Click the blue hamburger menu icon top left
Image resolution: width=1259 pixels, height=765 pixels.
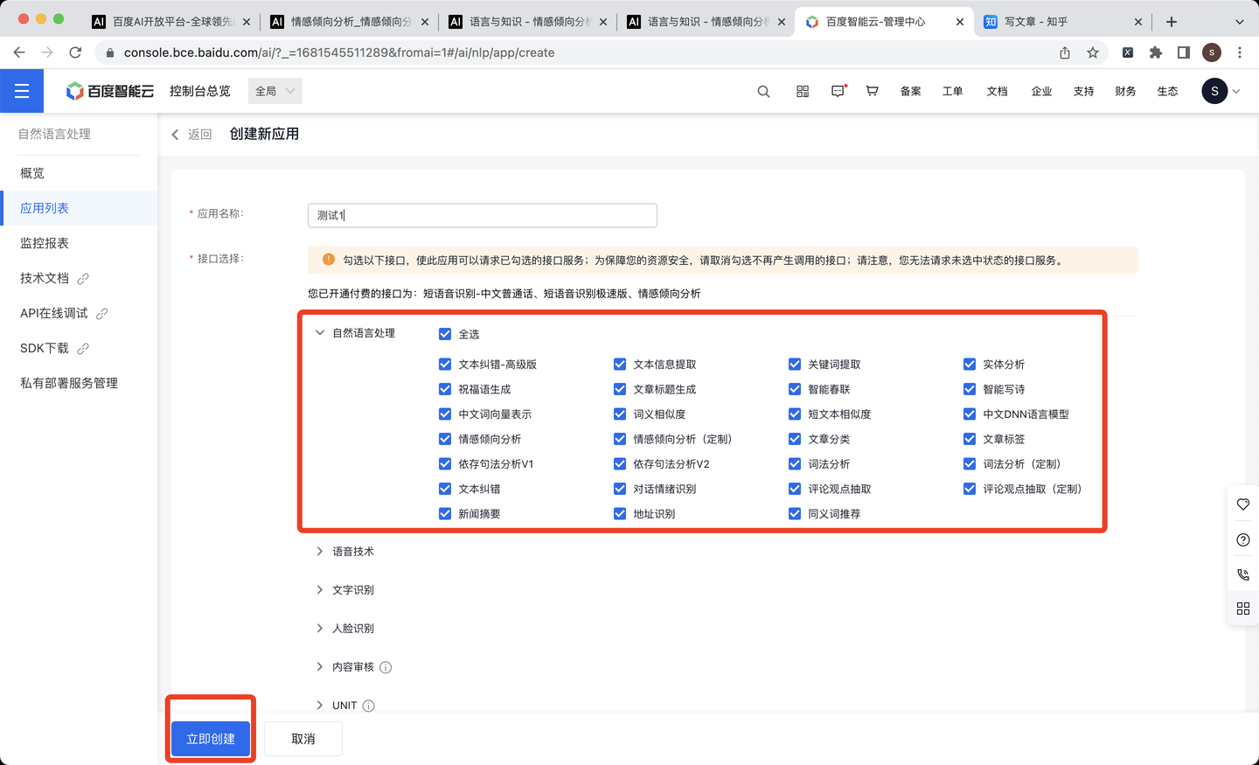(22, 90)
